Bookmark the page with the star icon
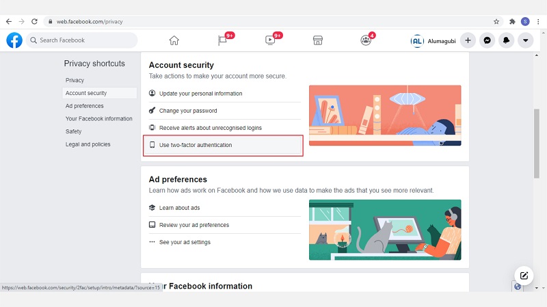The image size is (547, 307). coord(496,22)
